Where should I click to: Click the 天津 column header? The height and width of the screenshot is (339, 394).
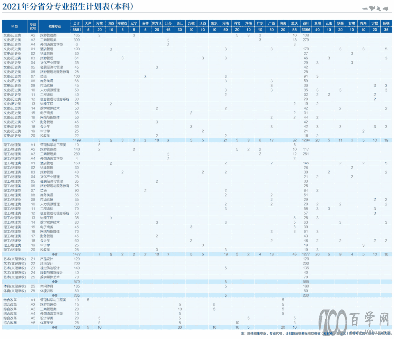point(88,23)
